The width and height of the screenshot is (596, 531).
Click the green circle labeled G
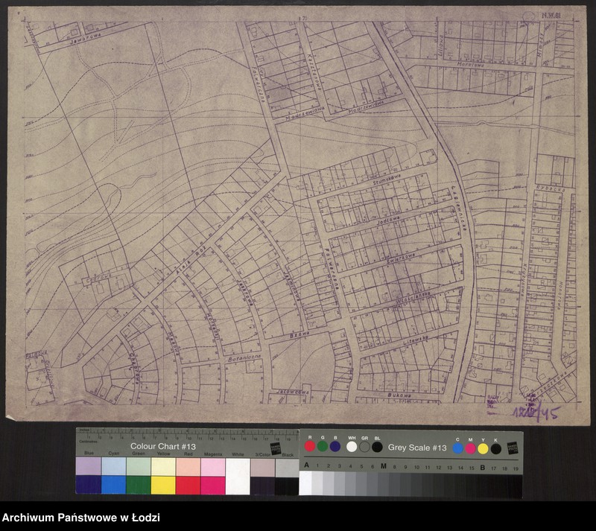[323, 447]
